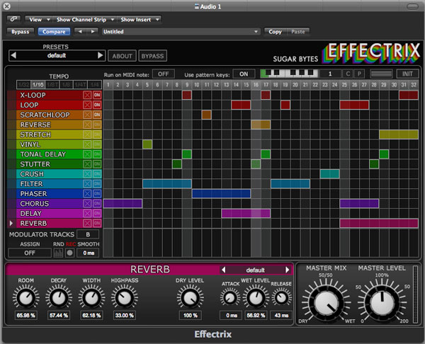Go to previous setting with left arrow

[80, 31]
